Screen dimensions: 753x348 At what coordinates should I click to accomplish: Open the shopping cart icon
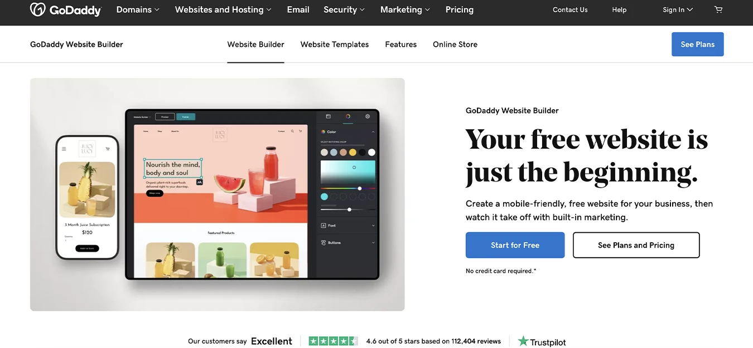[x=718, y=9]
